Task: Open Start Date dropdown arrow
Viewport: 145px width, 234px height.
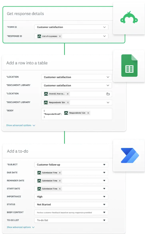Action: pos(104,189)
